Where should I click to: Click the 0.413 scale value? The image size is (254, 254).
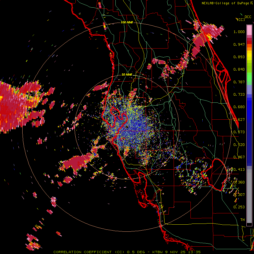pos(239,170)
